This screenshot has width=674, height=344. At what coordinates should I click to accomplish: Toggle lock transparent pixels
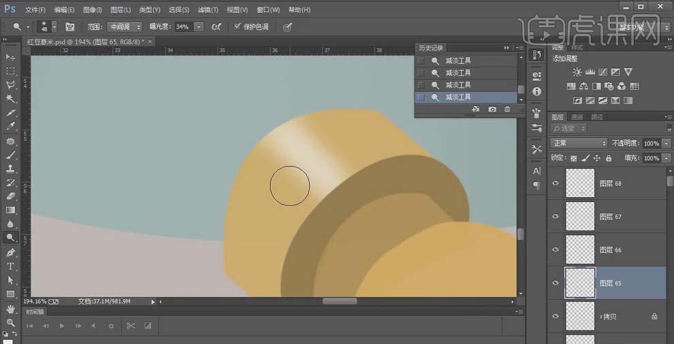(x=573, y=158)
